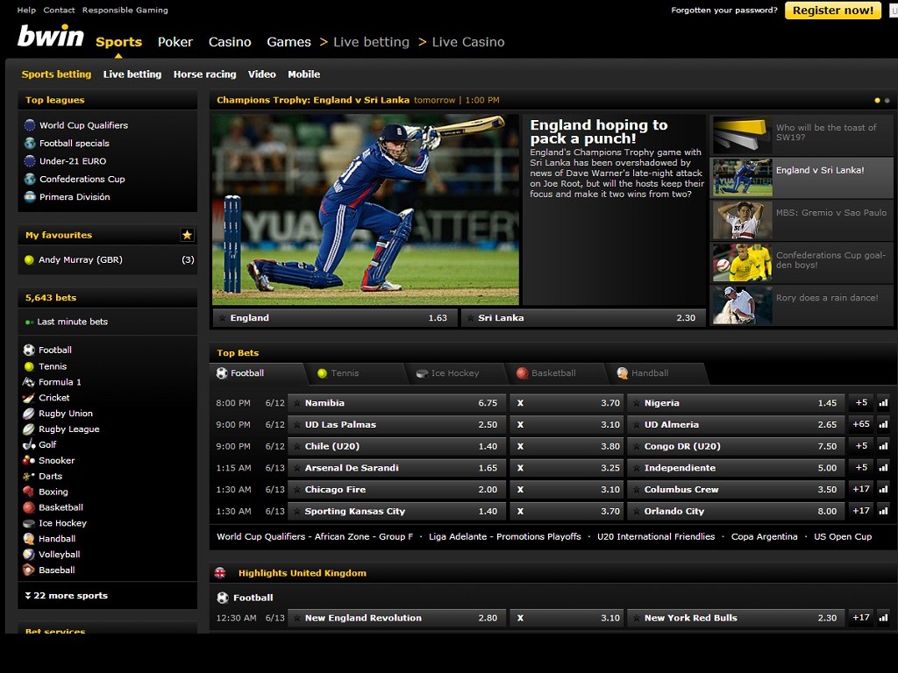Select the Handball icon in sidebar
The height and width of the screenshot is (673, 898).
tap(29, 539)
